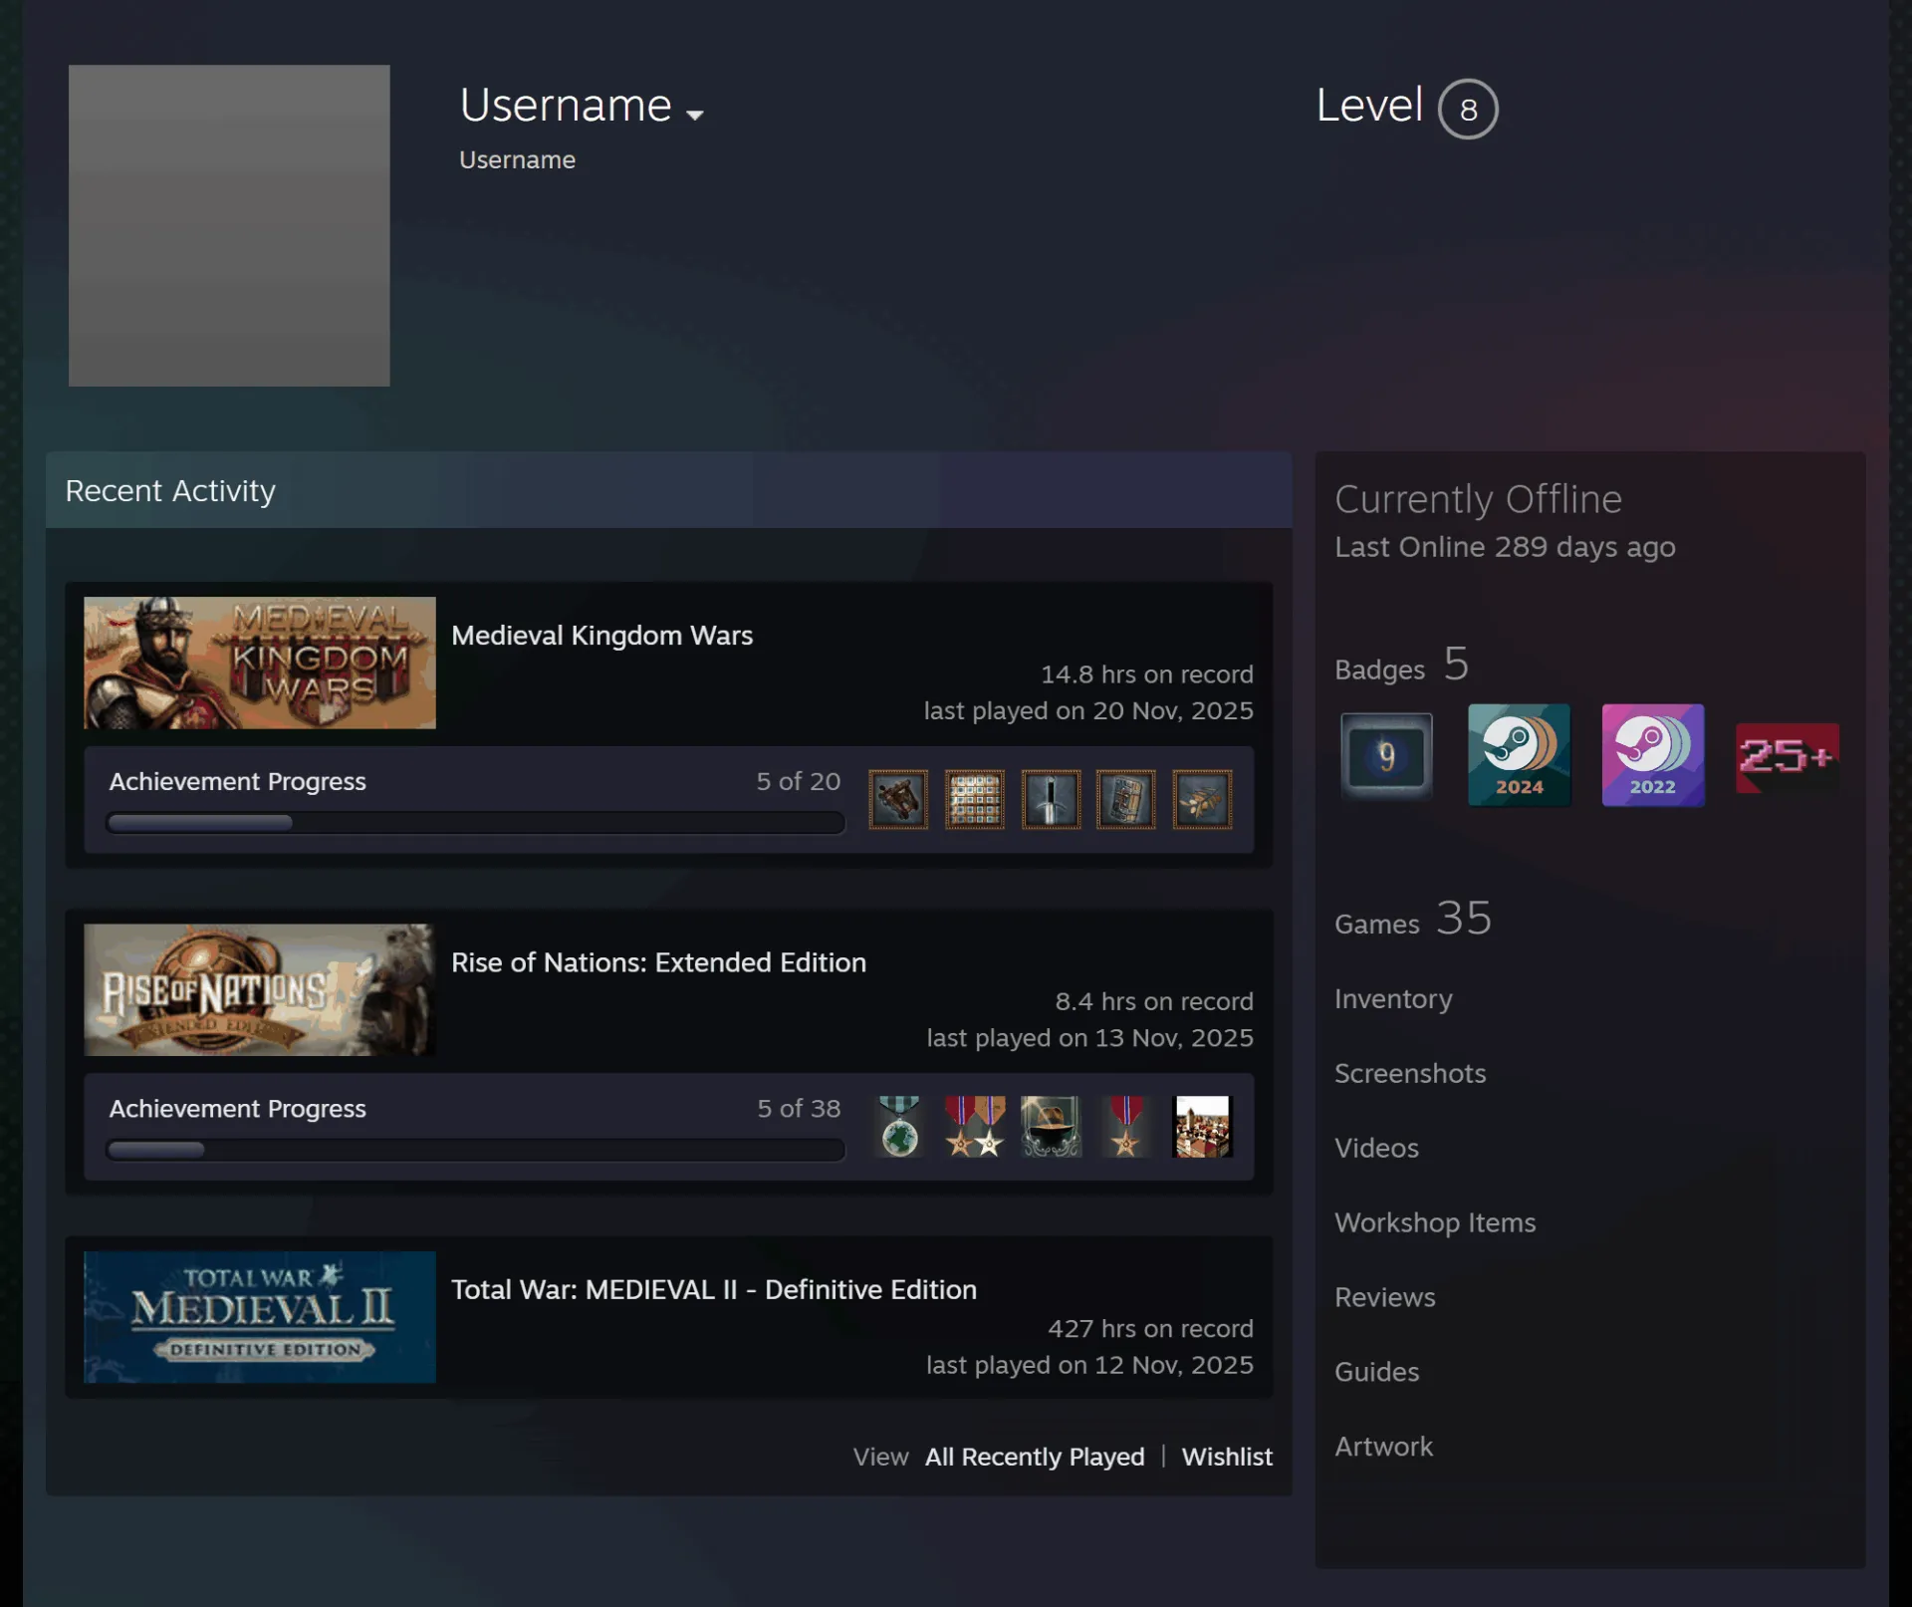The height and width of the screenshot is (1607, 1912).
Task: Open Total War: MEDIEVAL II title link
Action: click(x=714, y=1290)
